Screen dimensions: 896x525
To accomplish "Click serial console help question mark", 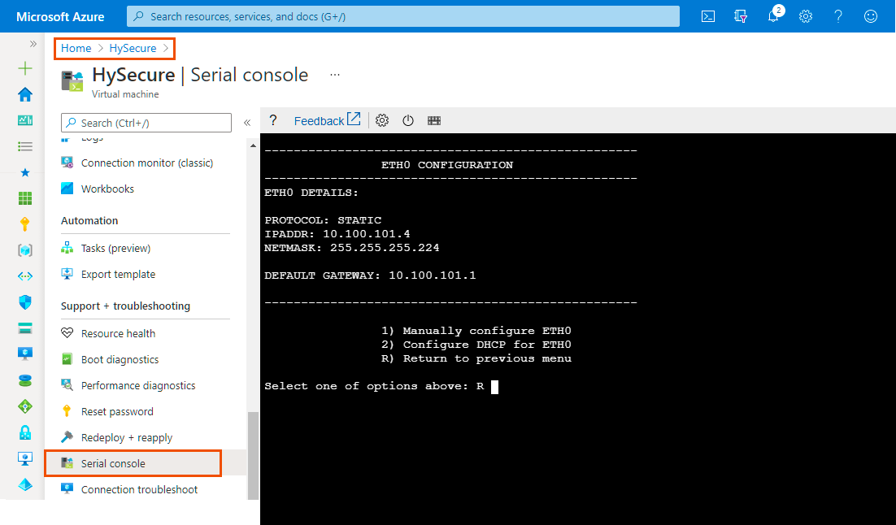I will click(273, 120).
